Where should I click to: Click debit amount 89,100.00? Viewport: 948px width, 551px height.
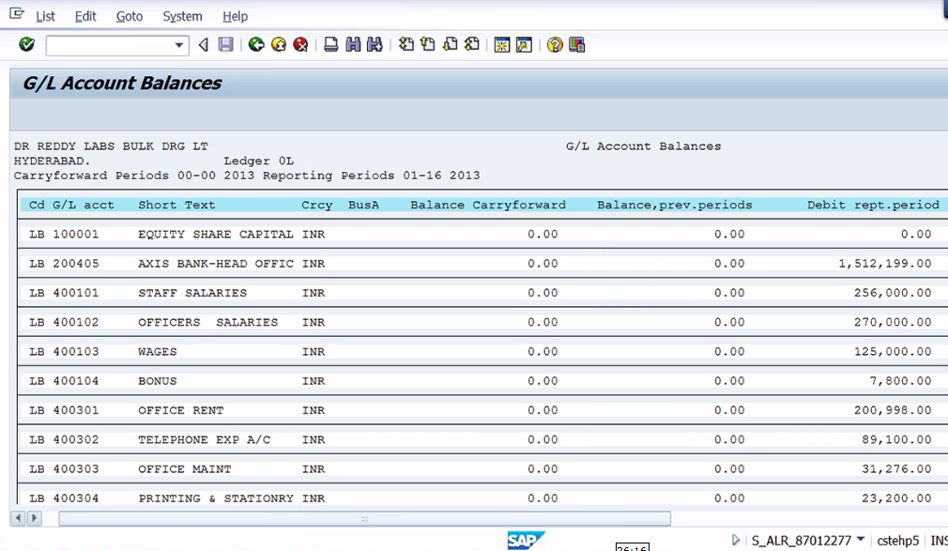tap(896, 439)
